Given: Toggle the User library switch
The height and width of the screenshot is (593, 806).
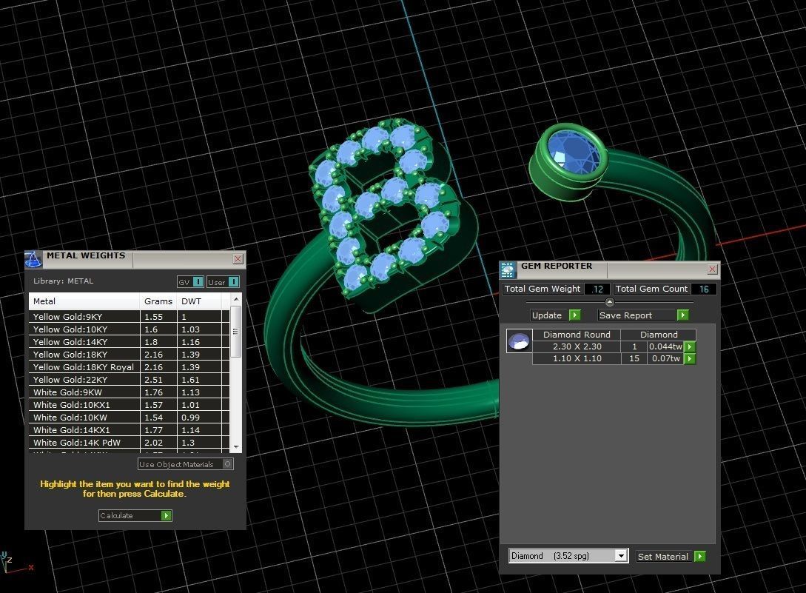Looking at the screenshot, I should 224,282.
